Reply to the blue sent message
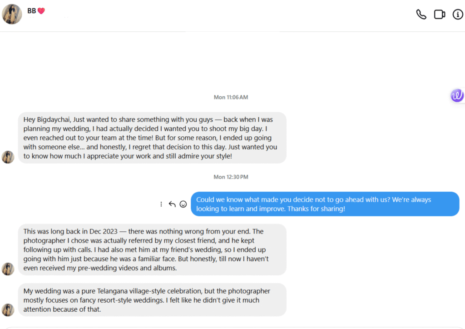The width and height of the screenshot is (465, 329). pyautogui.click(x=172, y=204)
